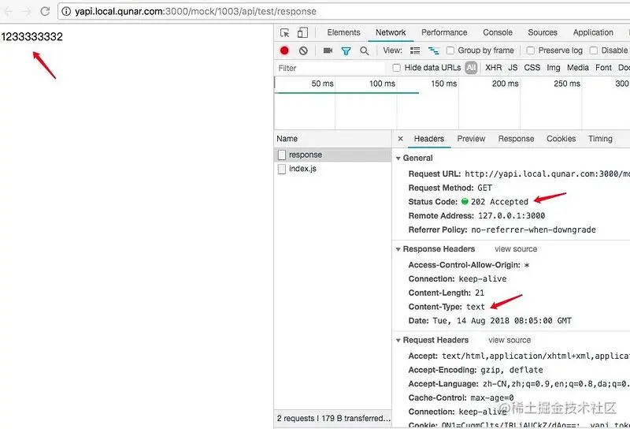The width and height of the screenshot is (630, 429).
Task: Filter requests by Font
Action: pos(603,68)
